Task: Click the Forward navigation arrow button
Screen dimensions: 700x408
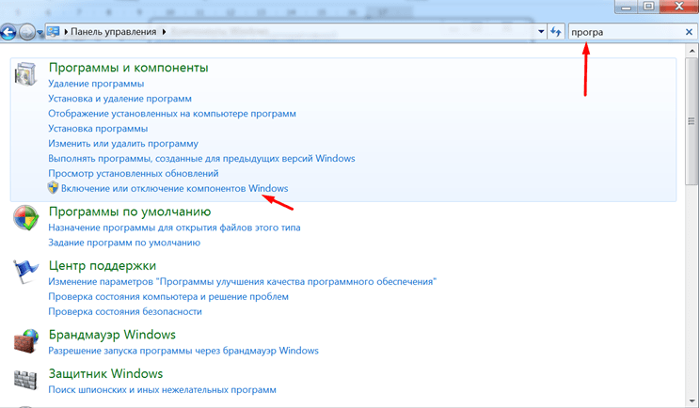Action: coord(28,32)
